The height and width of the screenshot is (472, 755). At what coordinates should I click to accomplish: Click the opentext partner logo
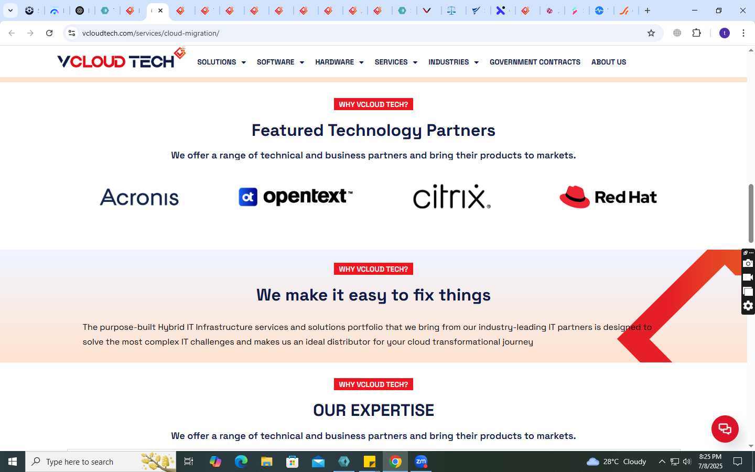[295, 197]
